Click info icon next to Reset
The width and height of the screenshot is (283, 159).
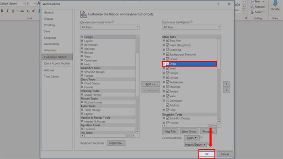[x=202, y=137]
